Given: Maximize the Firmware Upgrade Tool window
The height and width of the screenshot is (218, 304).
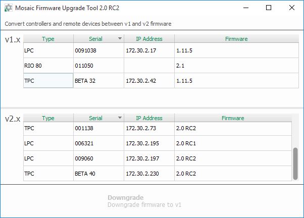Looking at the screenshot, I should click(269, 8).
